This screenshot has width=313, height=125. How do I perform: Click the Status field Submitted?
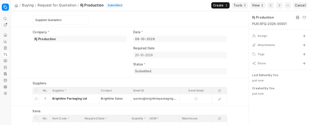click(180, 71)
